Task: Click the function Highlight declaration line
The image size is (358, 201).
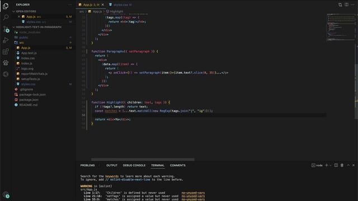Action: [130, 102]
